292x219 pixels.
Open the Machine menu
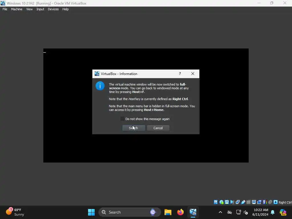[17, 9]
